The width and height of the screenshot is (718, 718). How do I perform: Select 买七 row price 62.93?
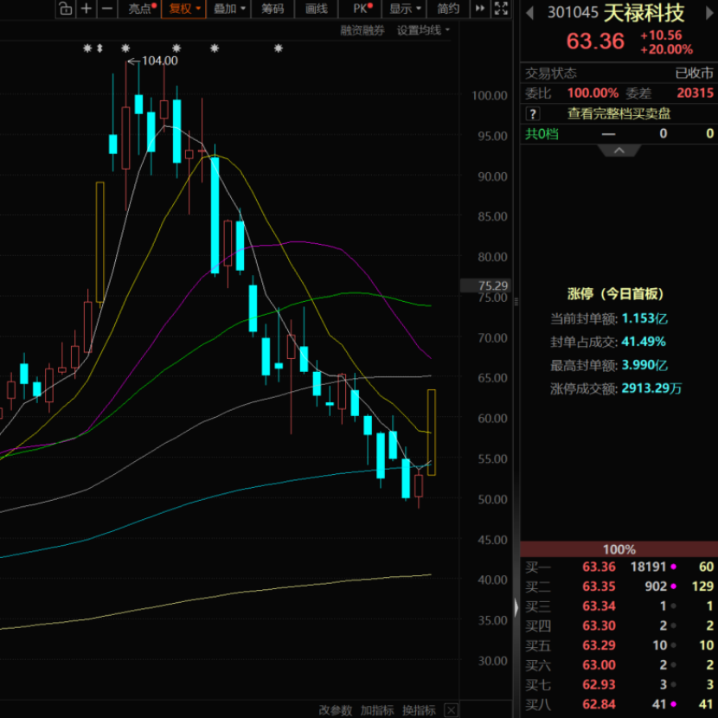(599, 684)
